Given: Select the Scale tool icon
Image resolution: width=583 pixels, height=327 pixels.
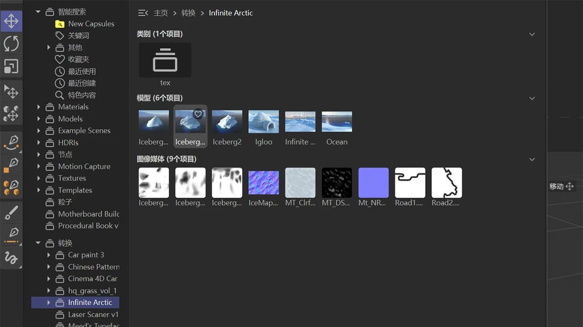Looking at the screenshot, I should point(11,66).
